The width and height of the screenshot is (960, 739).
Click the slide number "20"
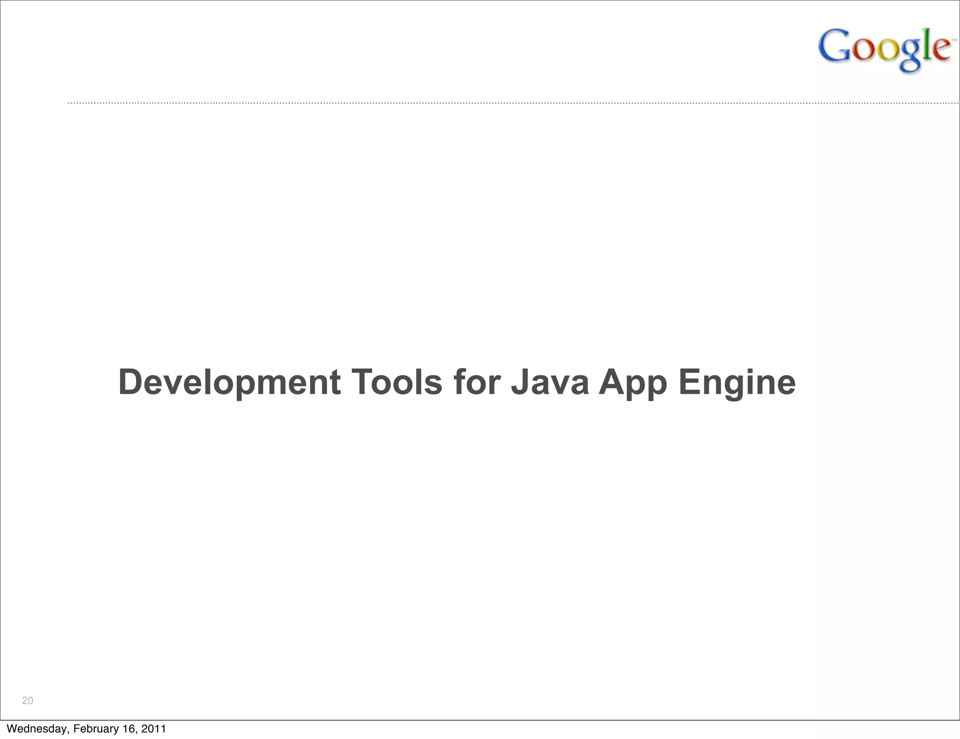[28, 701]
